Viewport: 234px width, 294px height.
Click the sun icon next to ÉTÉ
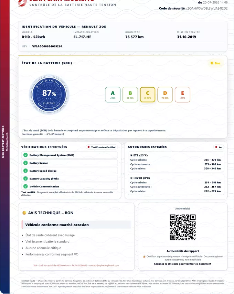pyautogui.click(x=131, y=155)
